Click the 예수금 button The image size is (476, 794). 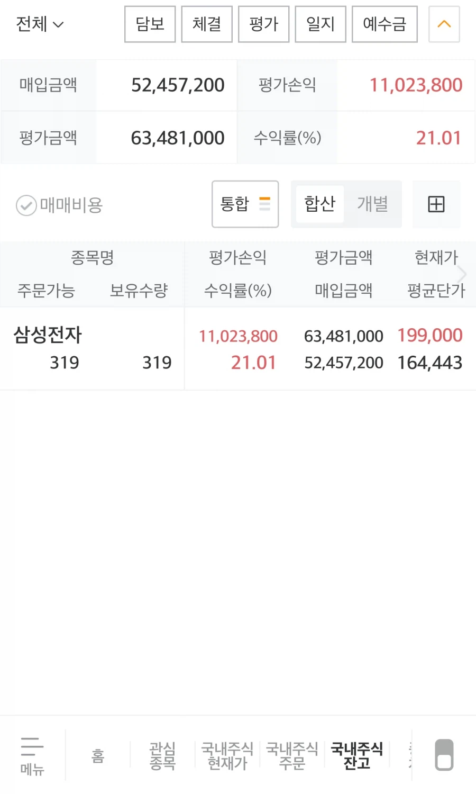click(x=385, y=24)
